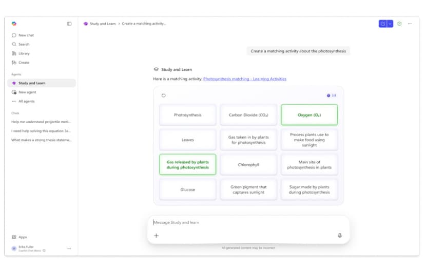Select 'Main site of photosynthesis' card
The image size is (425, 269).
(x=310, y=165)
